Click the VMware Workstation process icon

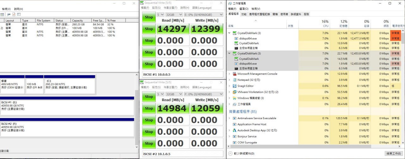[x=234, y=92]
